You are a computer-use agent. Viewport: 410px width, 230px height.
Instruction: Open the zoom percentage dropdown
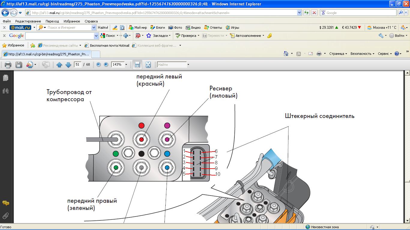pyautogui.click(x=126, y=65)
